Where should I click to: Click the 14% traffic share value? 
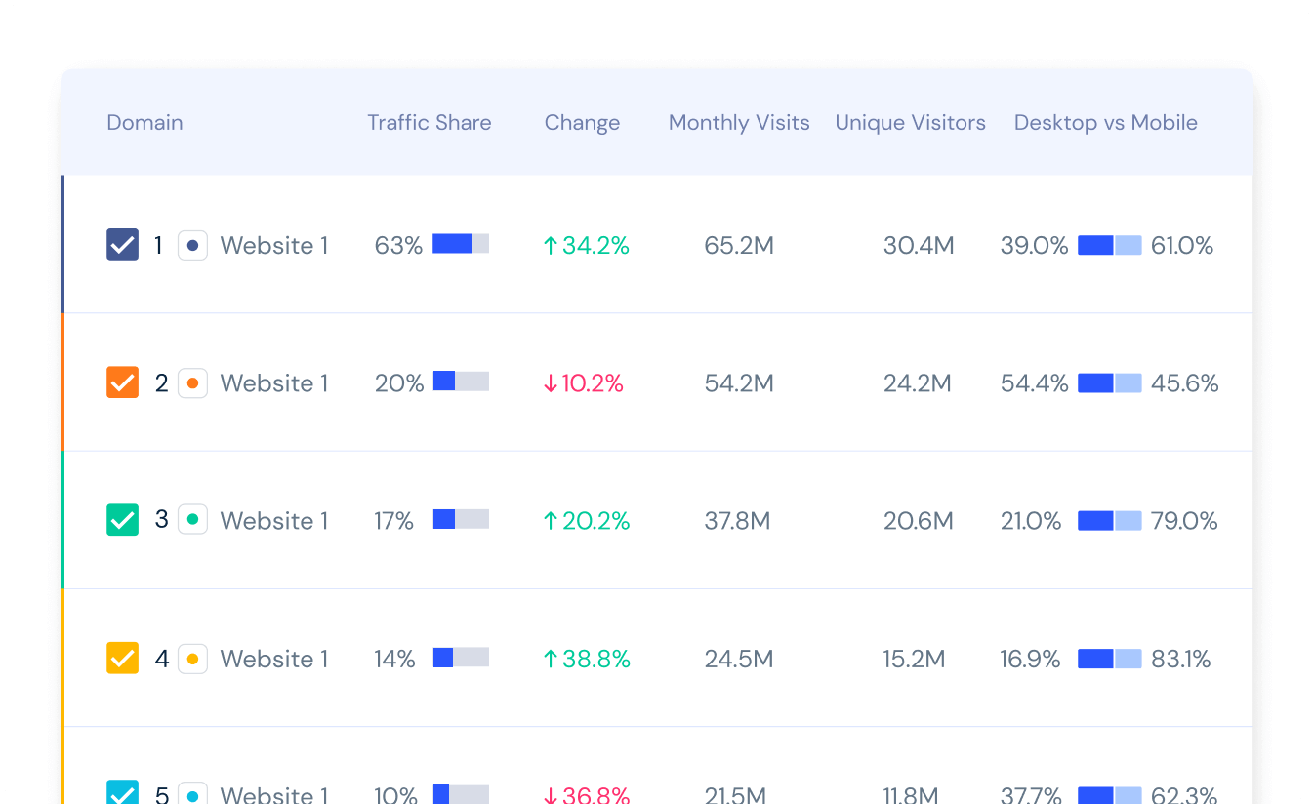[x=395, y=660]
